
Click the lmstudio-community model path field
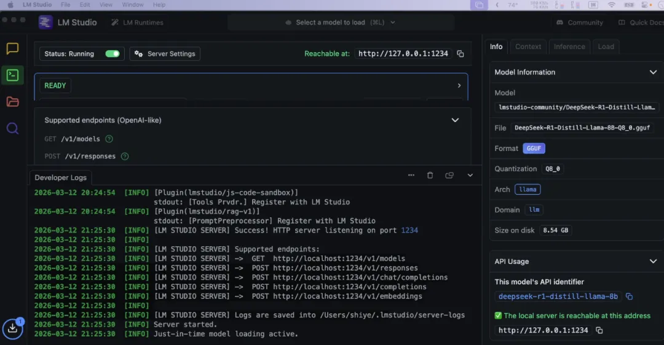coord(576,107)
